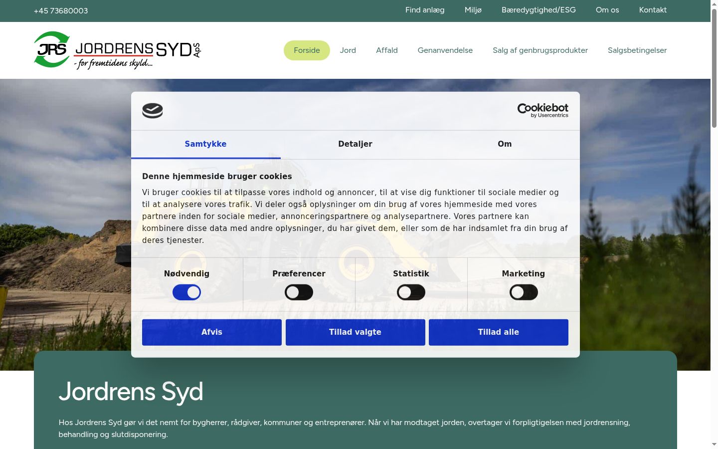
Task: Click the Jordrens Syd heading text
Action: [x=131, y=392]
